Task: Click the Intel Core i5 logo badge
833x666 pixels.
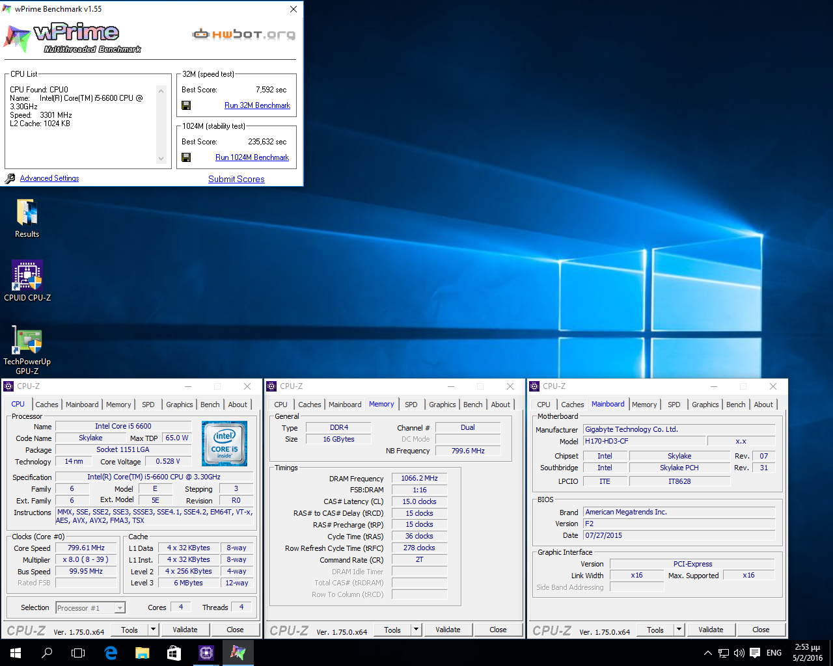Action: (x=225, y=444)
